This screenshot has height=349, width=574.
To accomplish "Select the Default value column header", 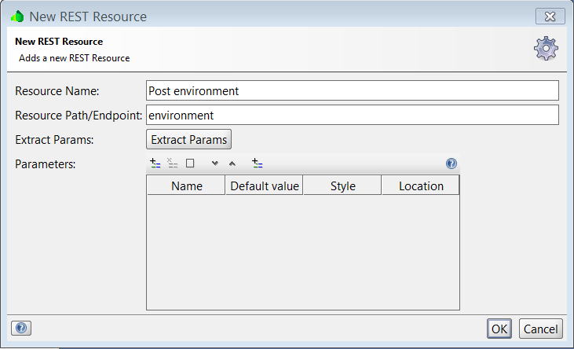I will tap(264, 186).
